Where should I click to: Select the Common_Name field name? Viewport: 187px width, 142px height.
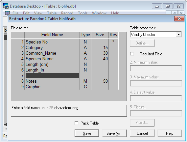(41, 53)
